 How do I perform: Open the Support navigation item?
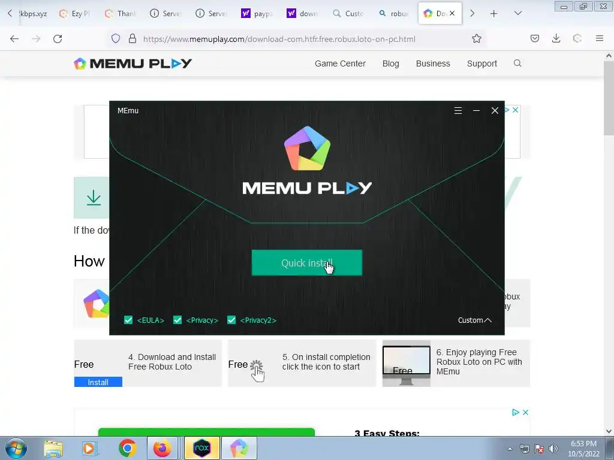click(481, 63)
